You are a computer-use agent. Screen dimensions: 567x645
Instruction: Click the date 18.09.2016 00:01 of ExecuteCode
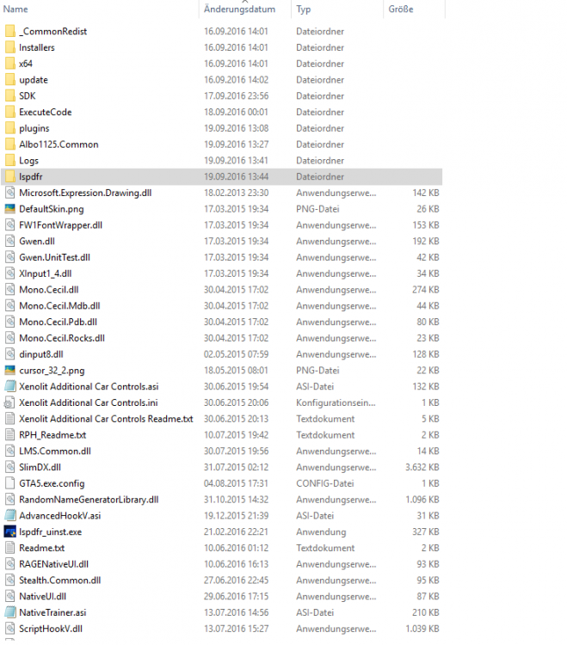click(x=237, y=112)
